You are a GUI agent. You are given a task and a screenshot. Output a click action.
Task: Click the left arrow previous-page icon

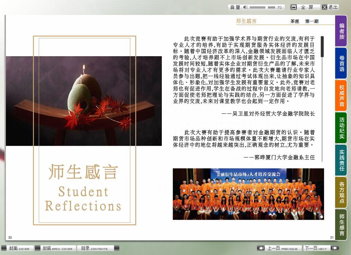pyautogui.click(x=261, y=248)
